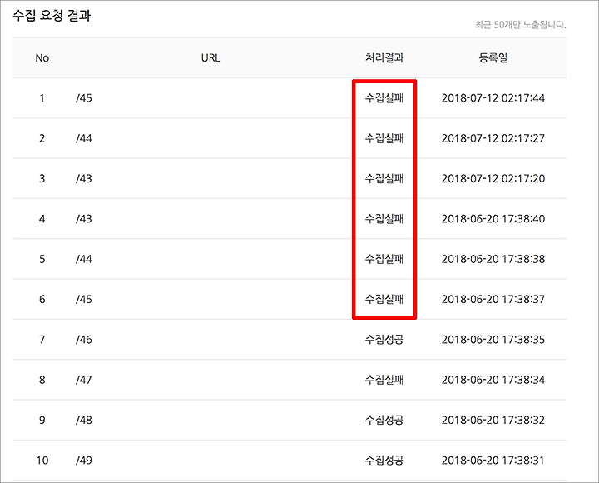Screen dimensions: 599x483
Task: Click date 2018-06-20 17:38:31
Action: point(493,461)
